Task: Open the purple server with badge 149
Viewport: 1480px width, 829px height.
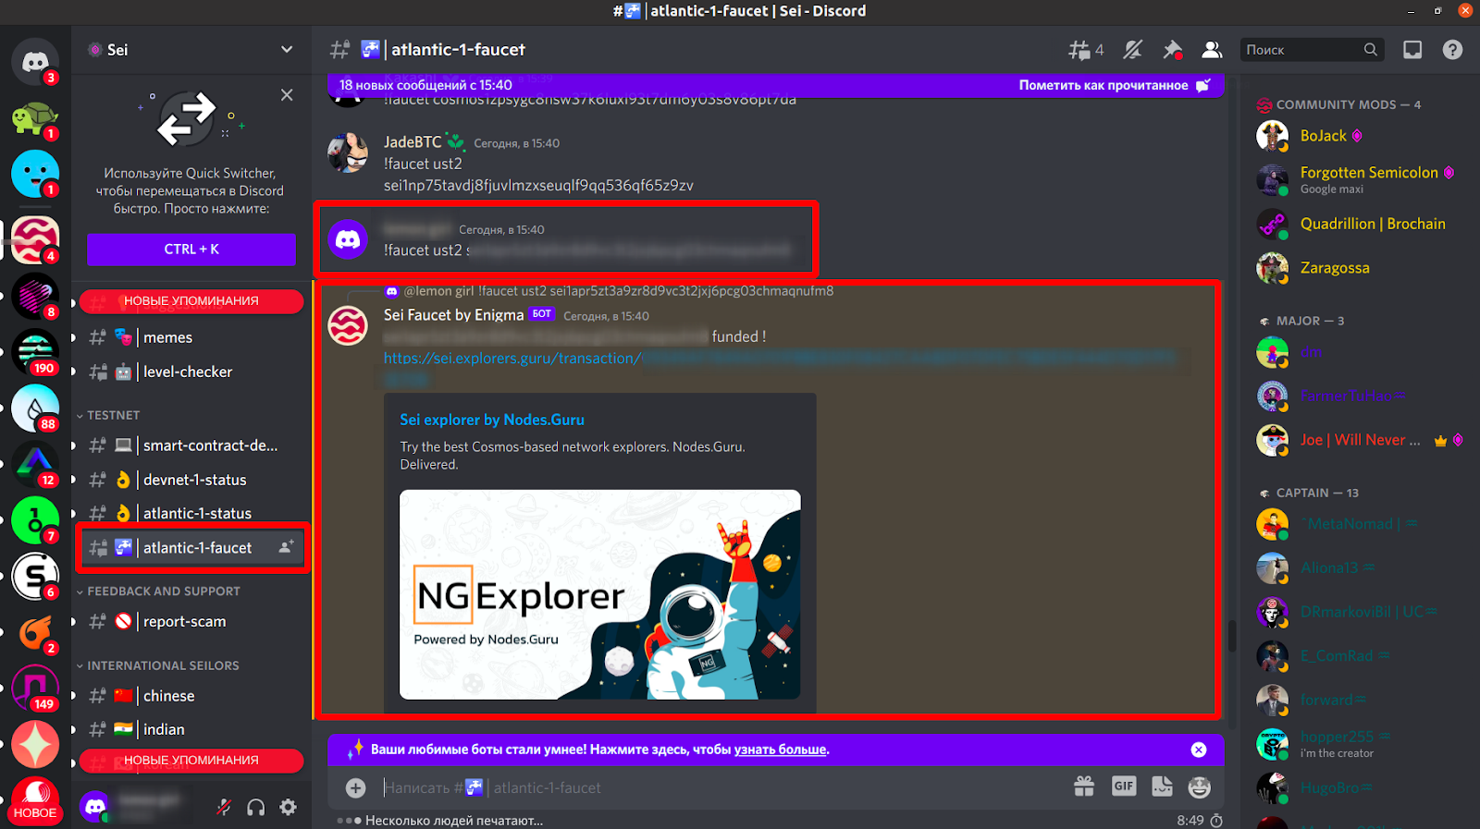Action: tap(35, 689)
